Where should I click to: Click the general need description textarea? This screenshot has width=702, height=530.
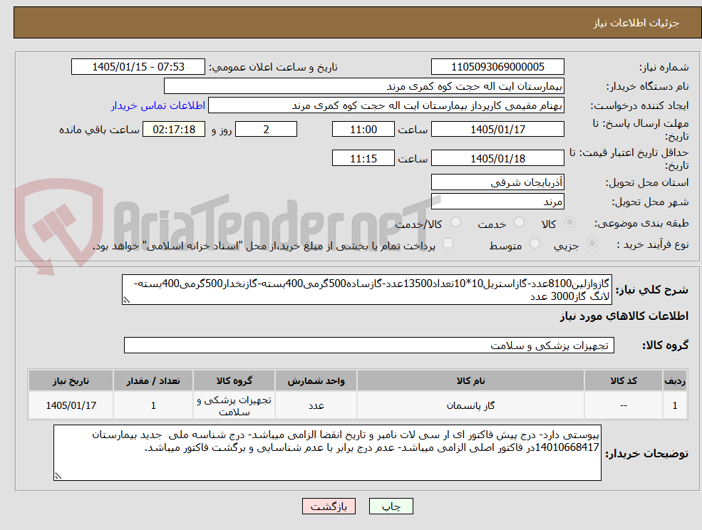(366, 290)
